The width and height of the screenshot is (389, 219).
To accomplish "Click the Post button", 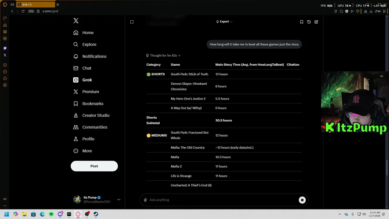I will click(94, 166).
